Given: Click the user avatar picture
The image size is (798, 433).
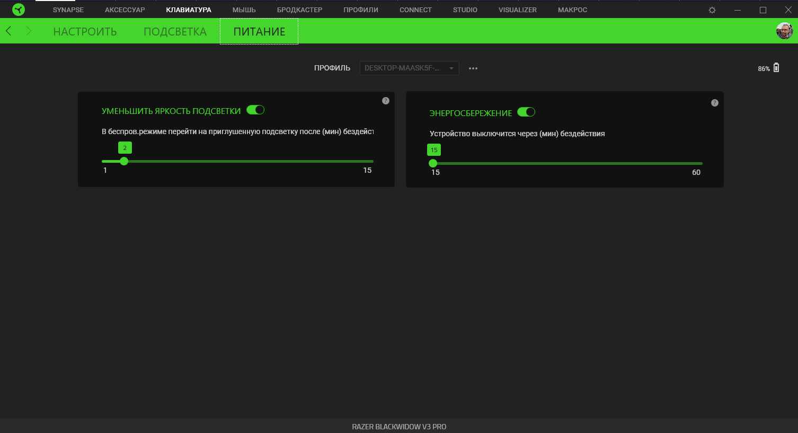Looking at the screenshot, I should (x=784, y=31).
